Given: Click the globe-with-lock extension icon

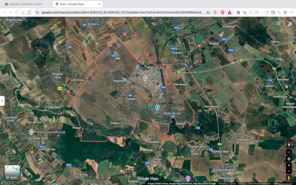Looking at the screenshot, I should [245, 12].
